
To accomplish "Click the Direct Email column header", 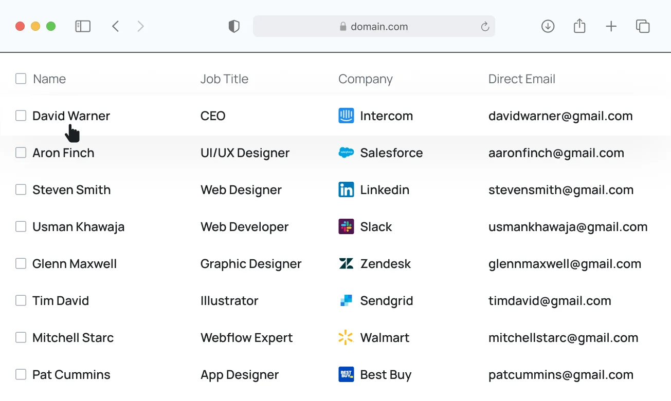I will pos(521,79).
